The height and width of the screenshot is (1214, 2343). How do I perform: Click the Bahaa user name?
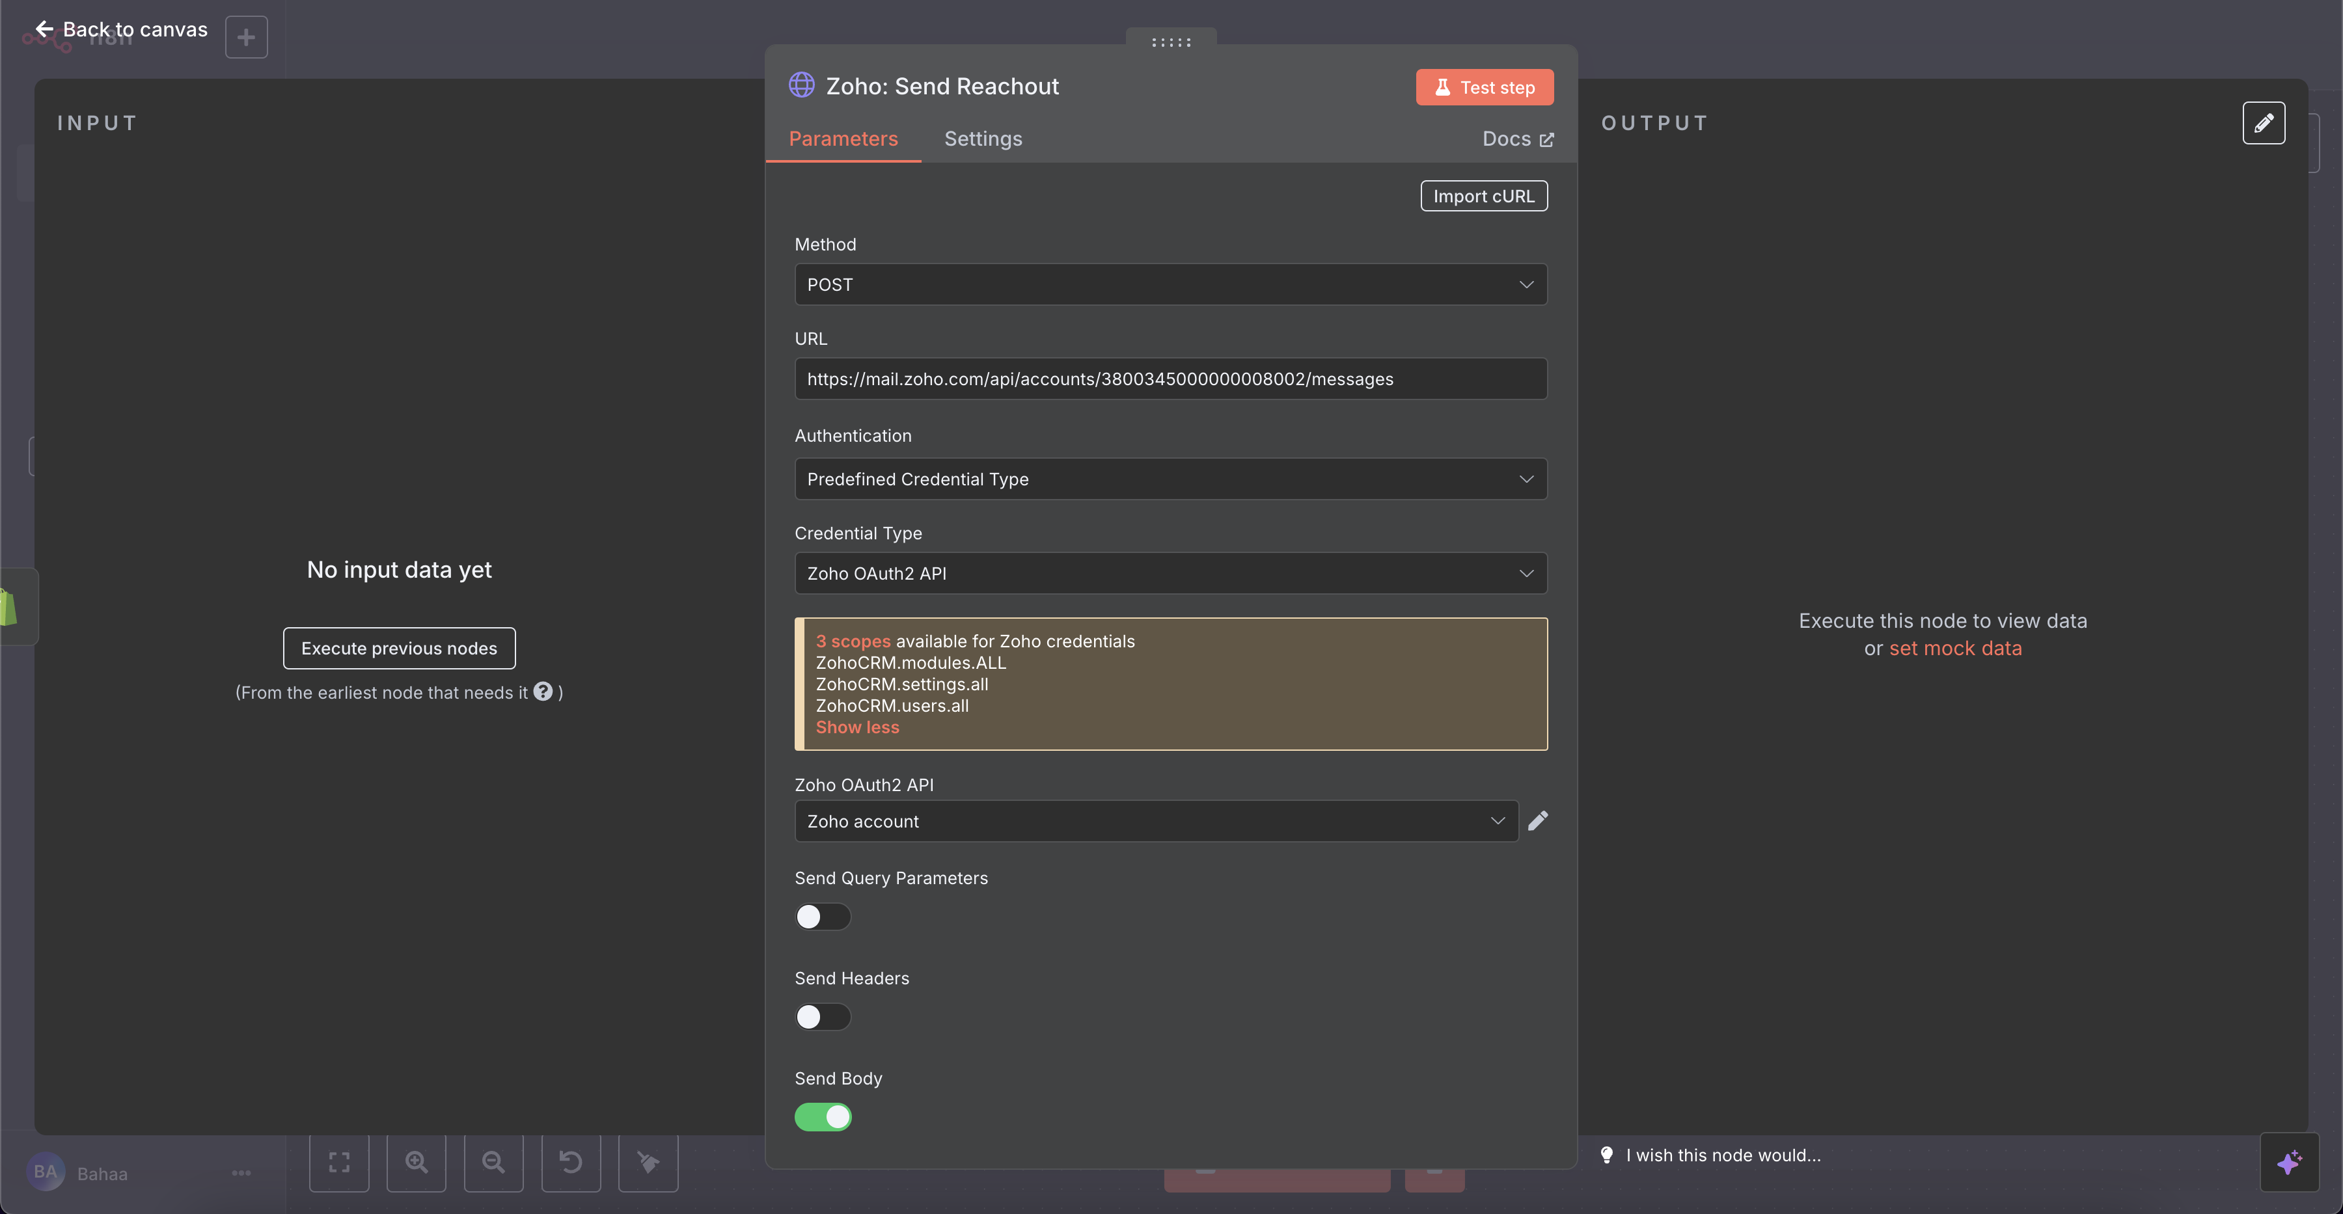(x=102, y=1173)
